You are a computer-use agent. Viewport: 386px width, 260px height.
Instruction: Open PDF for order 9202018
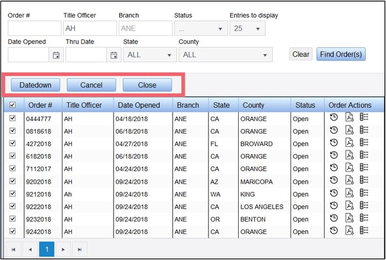[349, 180]
